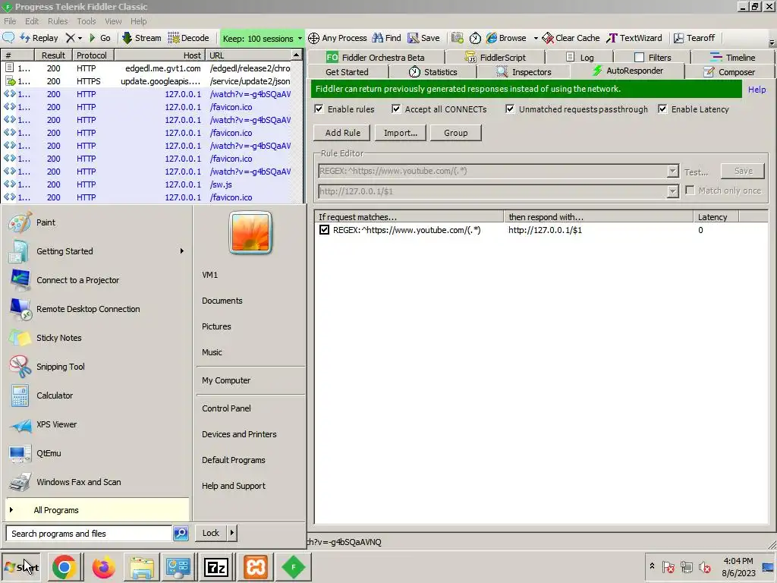Open the Keep: 100 sessions dropdown
The width and height of the screenshot is (777, 583).
(x=262, y=38)
